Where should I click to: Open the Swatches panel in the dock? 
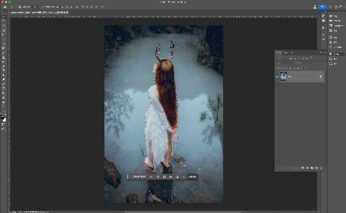[335, 21]
